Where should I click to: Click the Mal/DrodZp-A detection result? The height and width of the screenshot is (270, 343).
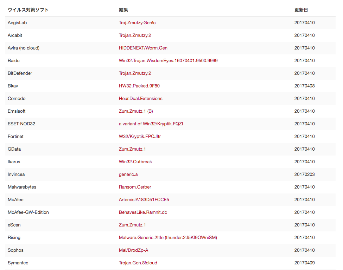tap(134, 251)
